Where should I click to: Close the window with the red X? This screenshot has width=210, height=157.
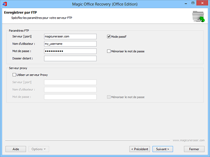pos(202,3)
